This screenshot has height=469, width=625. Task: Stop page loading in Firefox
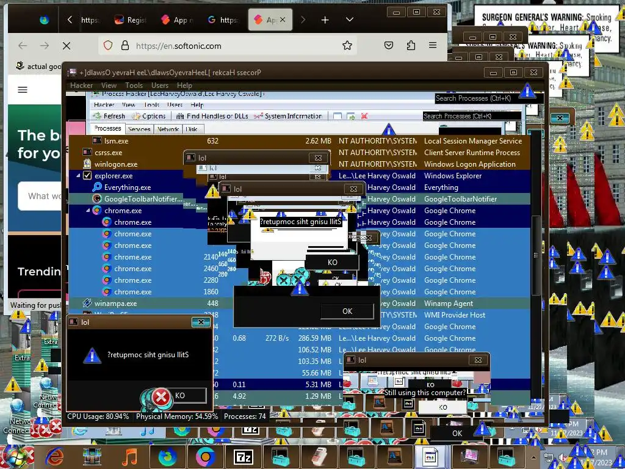coord(67,45)
